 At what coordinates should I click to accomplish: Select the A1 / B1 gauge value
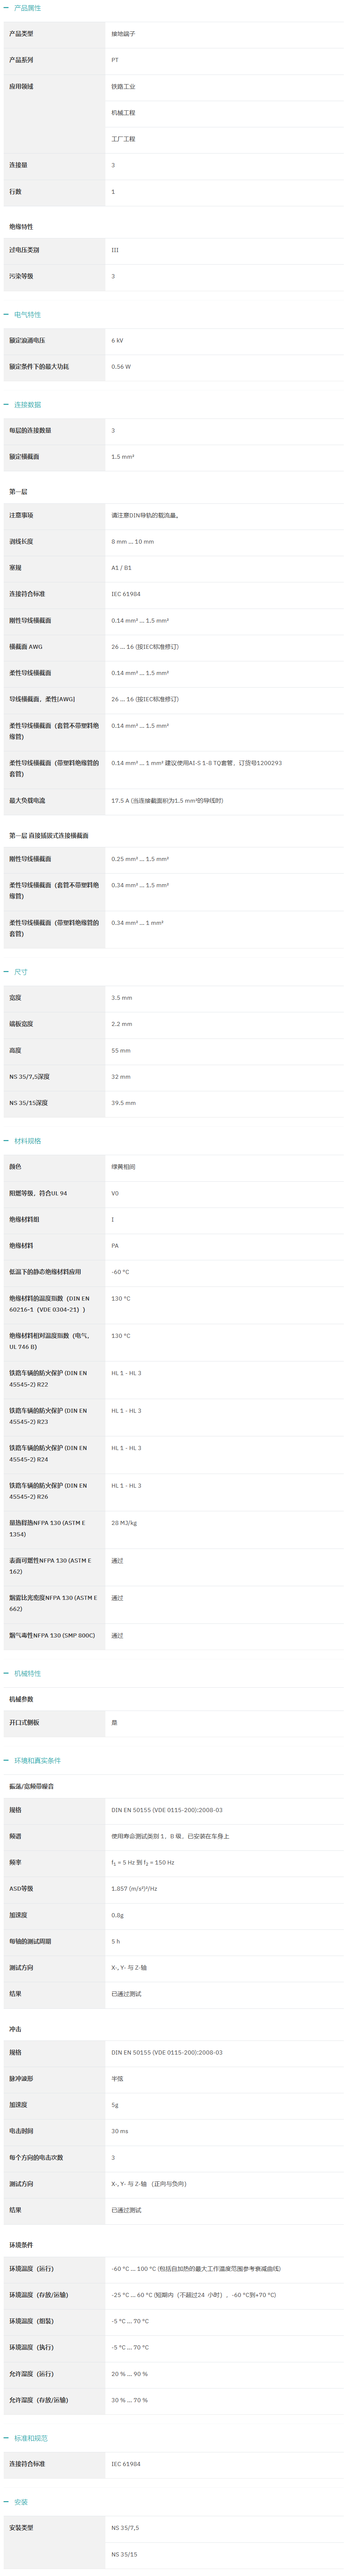coord(122,568)
